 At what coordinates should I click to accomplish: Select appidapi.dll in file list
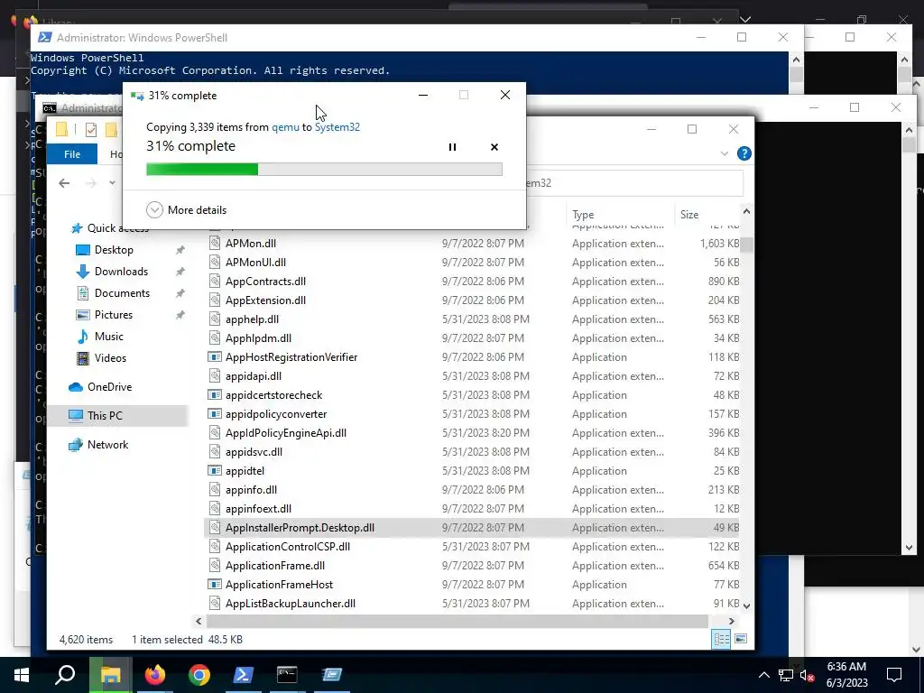tap(253, 376)
